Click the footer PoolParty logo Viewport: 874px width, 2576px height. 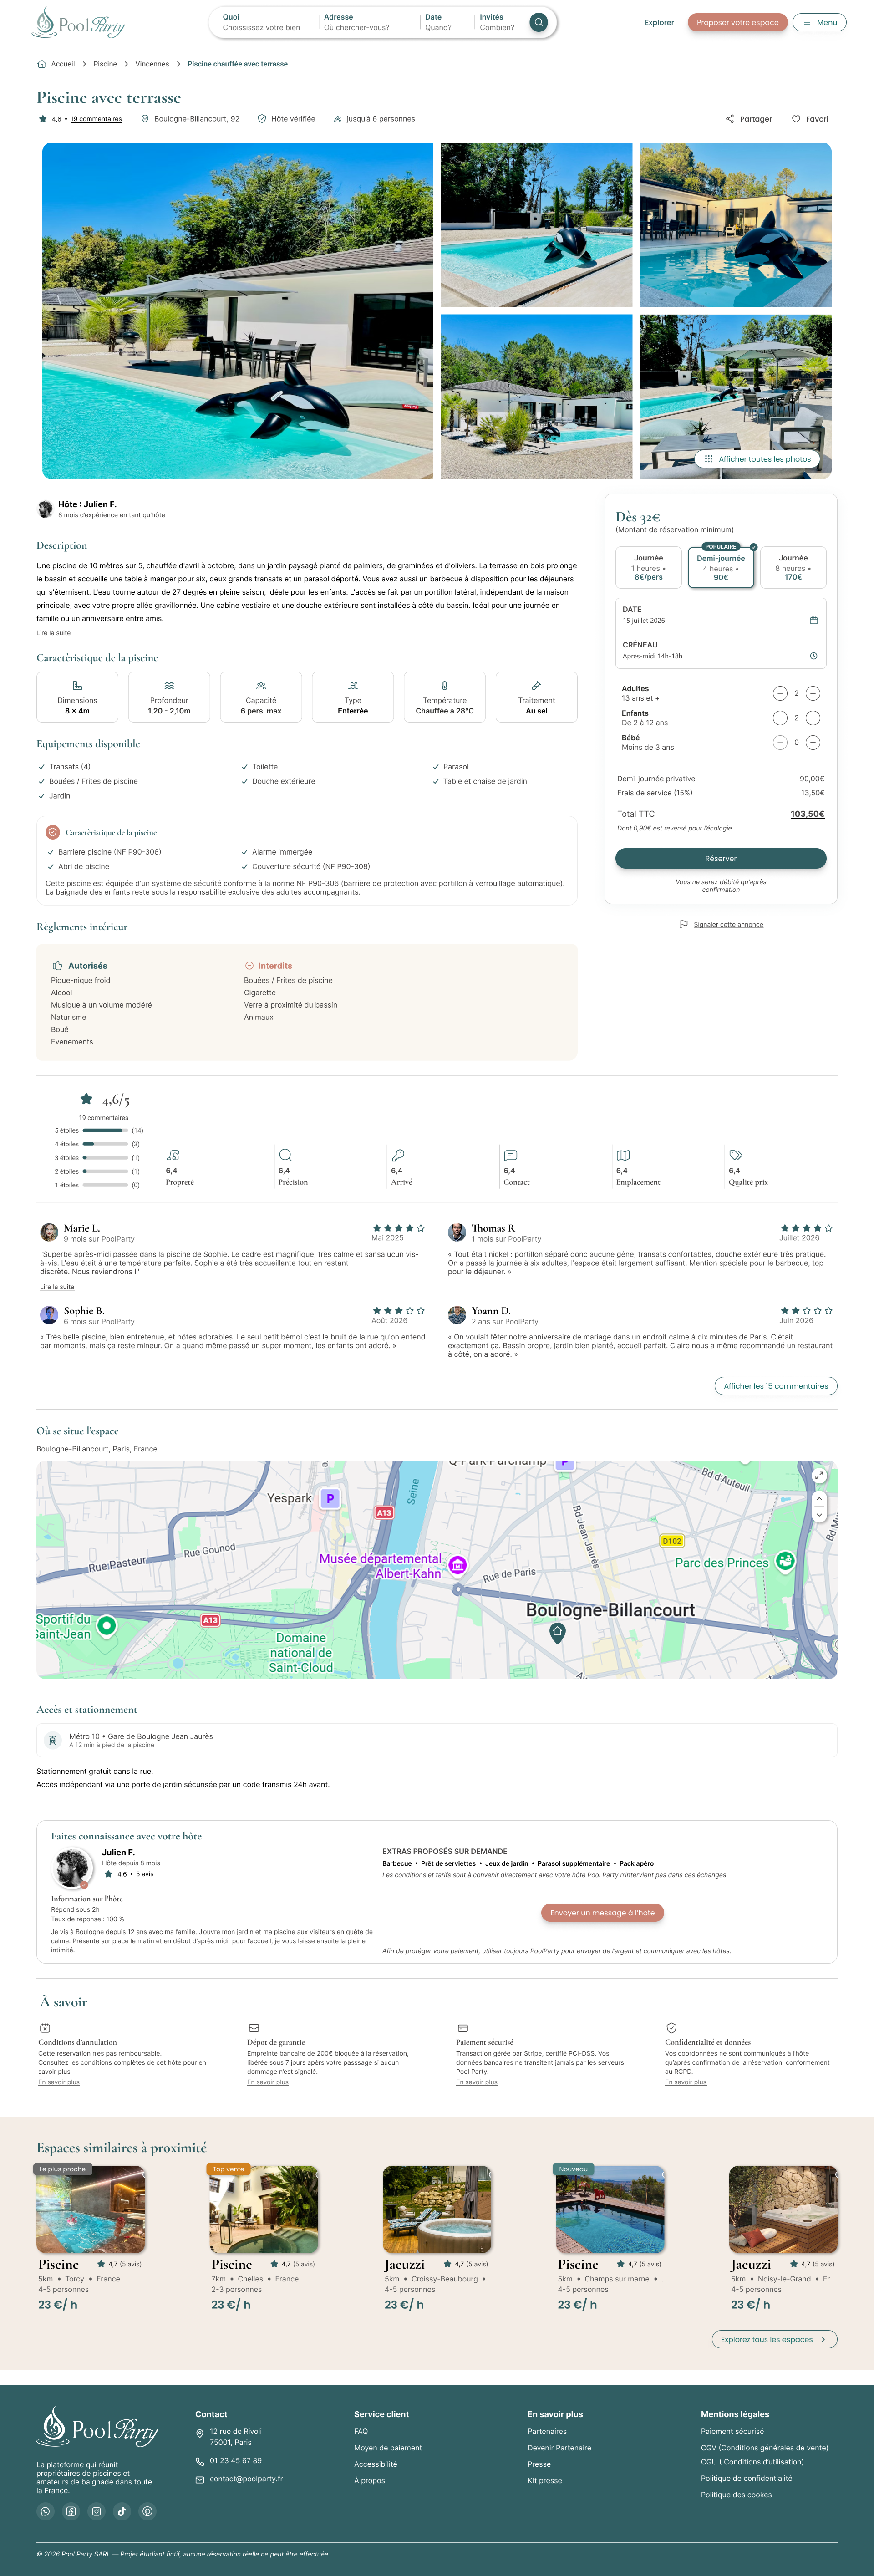click(x=98, y=2426)
